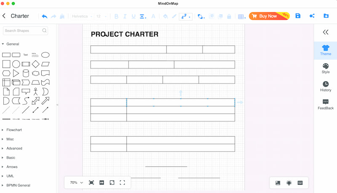Pick the fill color bucket
This screenshot has height=193, width=337.
click(166, 16)
